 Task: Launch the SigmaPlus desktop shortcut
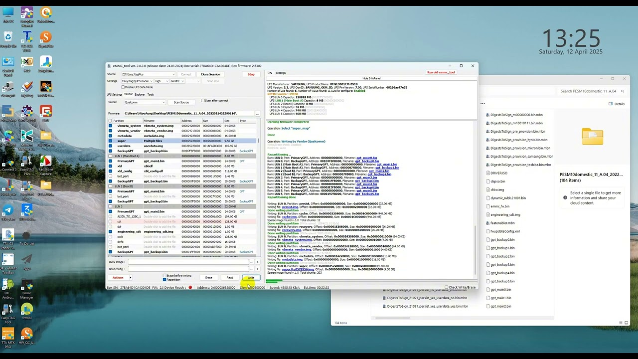pyautogui.click(x=46, y=39)
